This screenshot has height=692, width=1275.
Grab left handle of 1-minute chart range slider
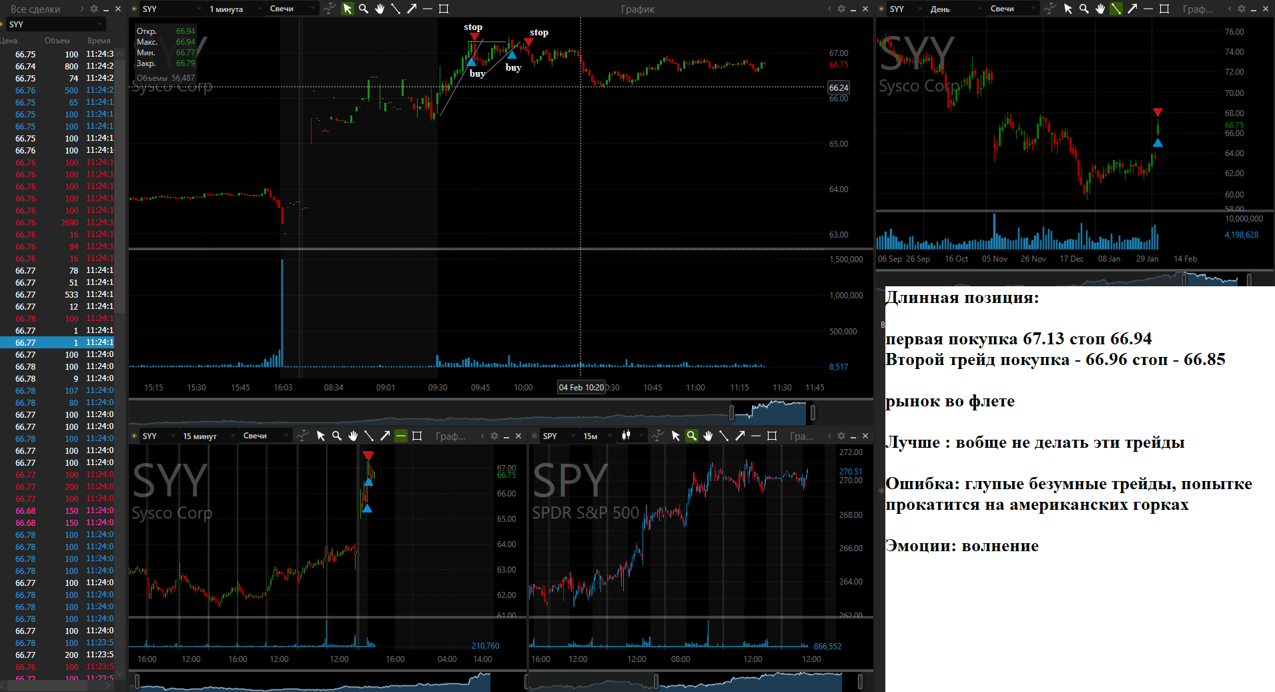[x=731, y=413]
